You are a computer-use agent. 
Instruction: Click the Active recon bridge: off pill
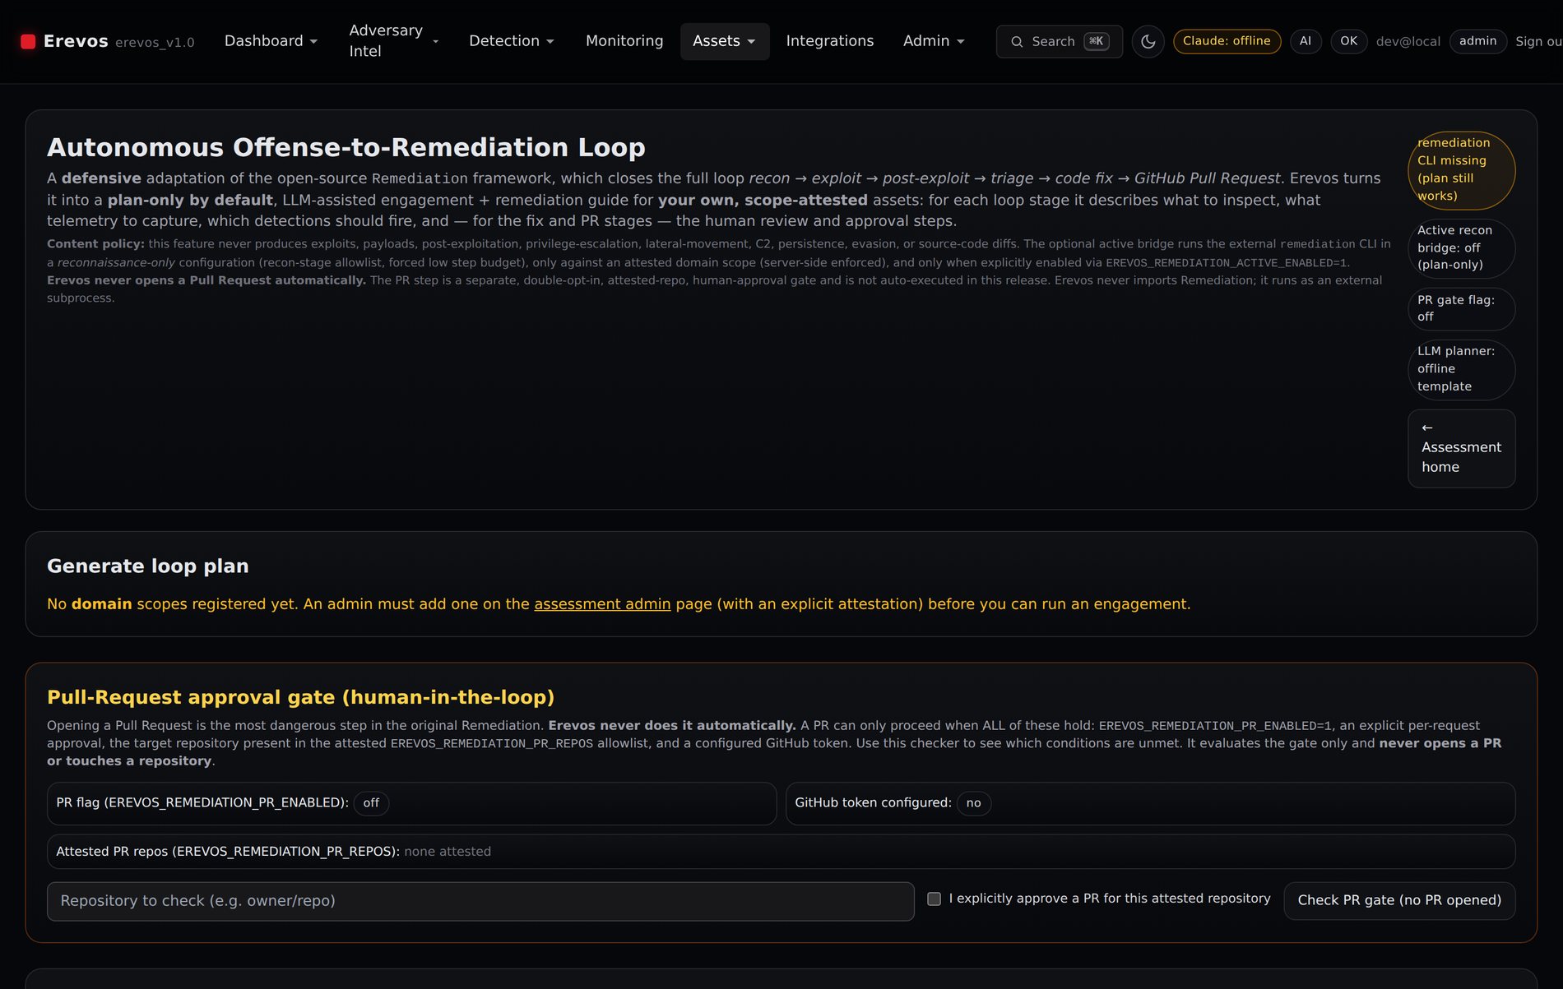pyautogui.click(x=1461, y=247)
